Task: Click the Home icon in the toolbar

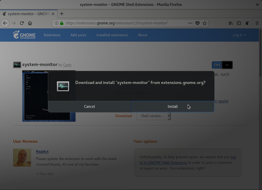Action: click(x=30, y=23)
